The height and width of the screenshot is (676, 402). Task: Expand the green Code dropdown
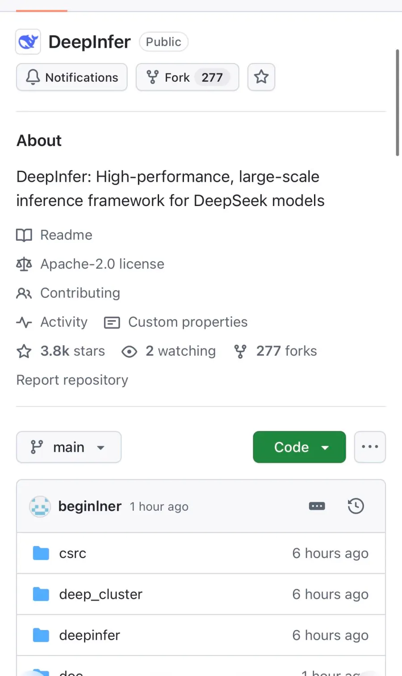pyautogui.click(x=299, y=447)
